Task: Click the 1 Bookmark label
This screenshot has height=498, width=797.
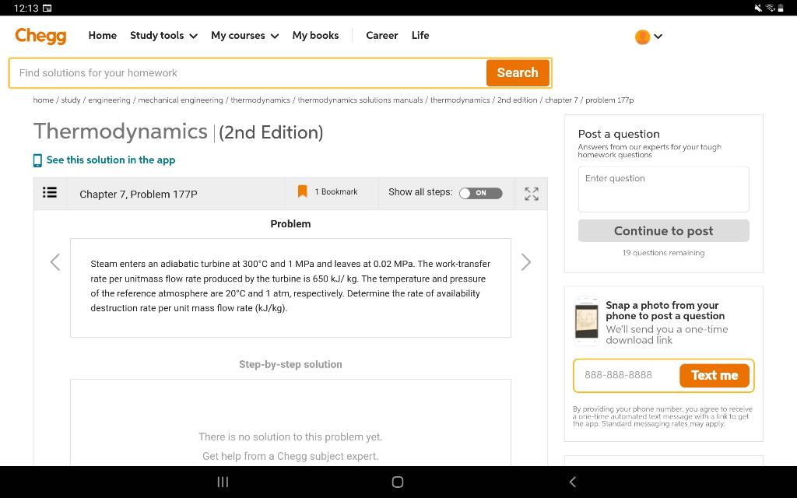Action: pos(336,192)
